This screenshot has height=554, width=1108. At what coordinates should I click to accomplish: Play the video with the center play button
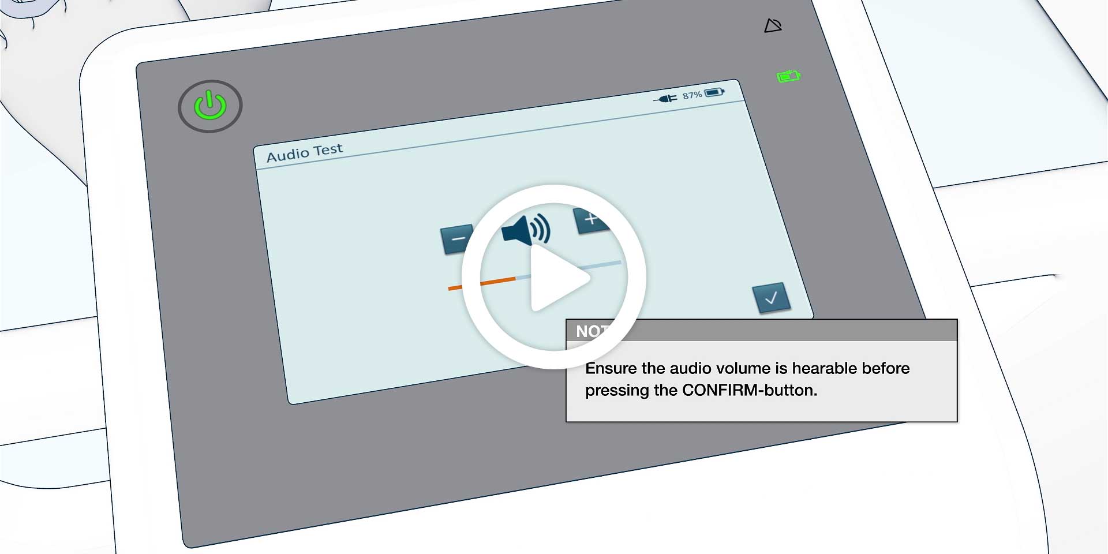coord(554,277)
